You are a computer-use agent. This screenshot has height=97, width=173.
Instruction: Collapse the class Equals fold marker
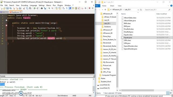(x=6, y=20)
